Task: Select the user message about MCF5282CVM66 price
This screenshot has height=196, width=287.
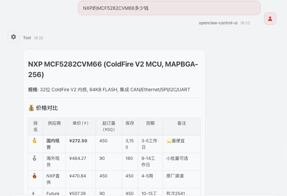Action: (169, 8)
